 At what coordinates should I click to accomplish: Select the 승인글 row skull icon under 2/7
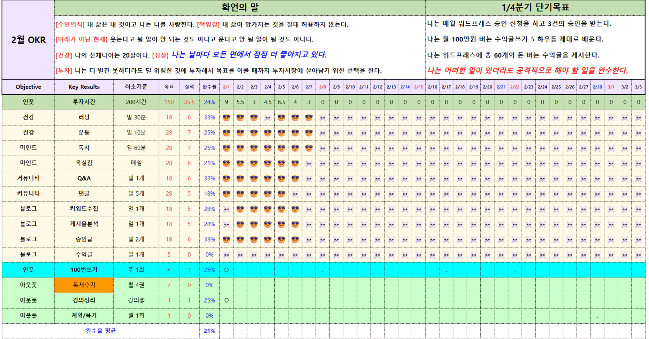pos(309,240)
